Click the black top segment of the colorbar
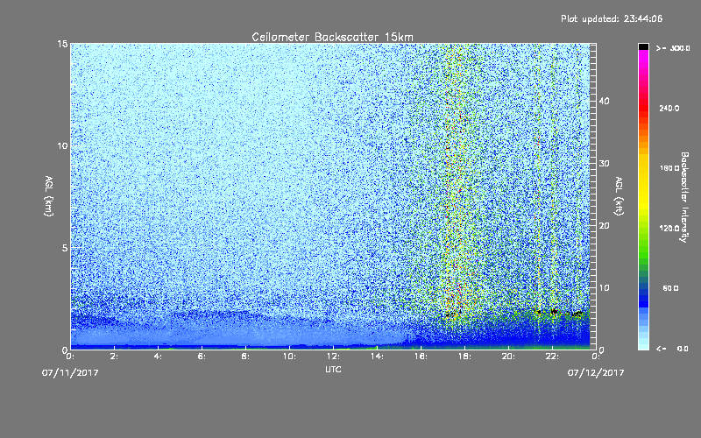 click(x=643, y=46)
